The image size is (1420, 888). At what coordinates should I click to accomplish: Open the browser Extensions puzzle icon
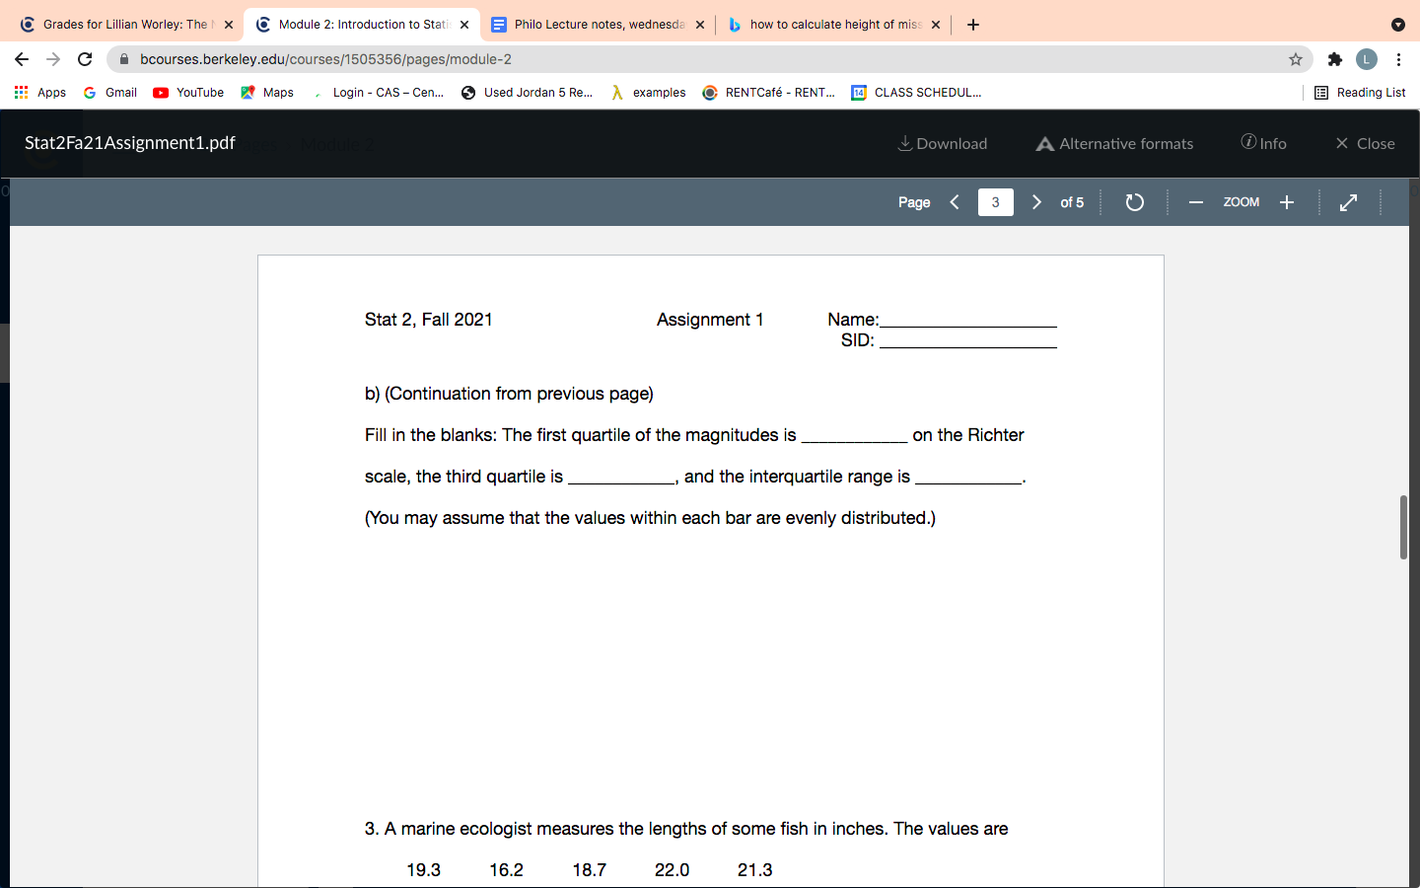click(x=1334, y=59)
